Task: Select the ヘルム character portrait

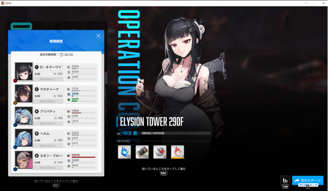Action: pos(24,138)
